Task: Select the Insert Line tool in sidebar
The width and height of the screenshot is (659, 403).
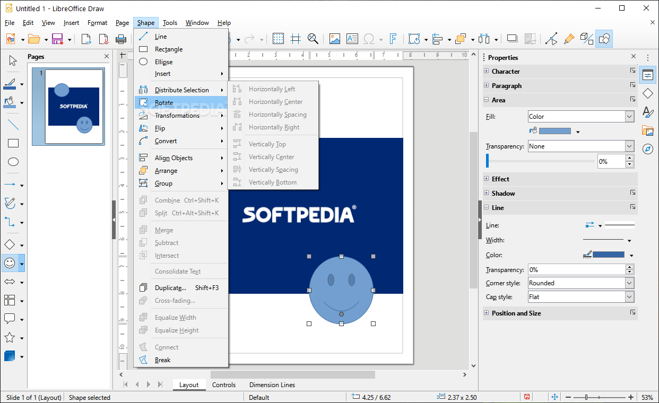Action: click(x=13, y=125)
